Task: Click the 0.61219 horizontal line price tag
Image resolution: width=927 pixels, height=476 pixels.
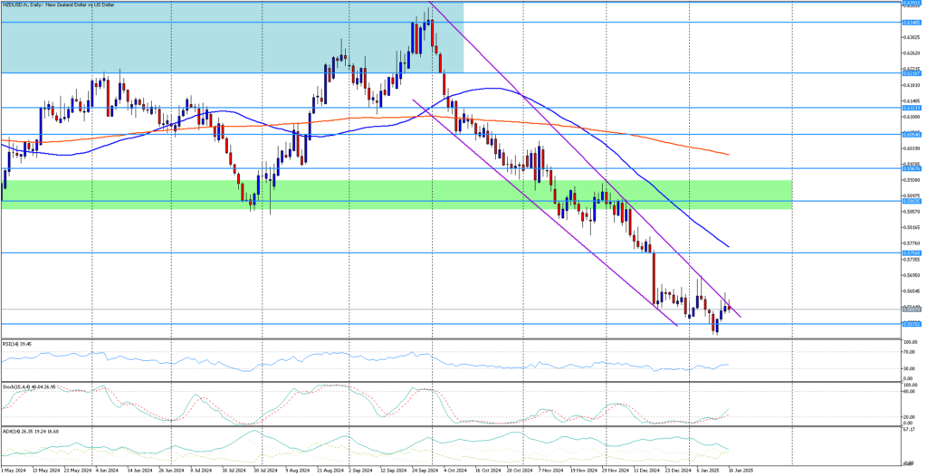Action: point(911,109)
